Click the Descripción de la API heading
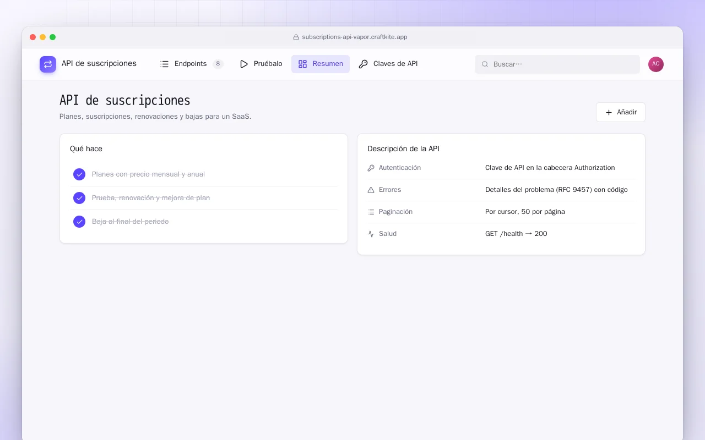The height and width of the screenshot is (440, 705). pyautogui.click(x=403, y=148)
